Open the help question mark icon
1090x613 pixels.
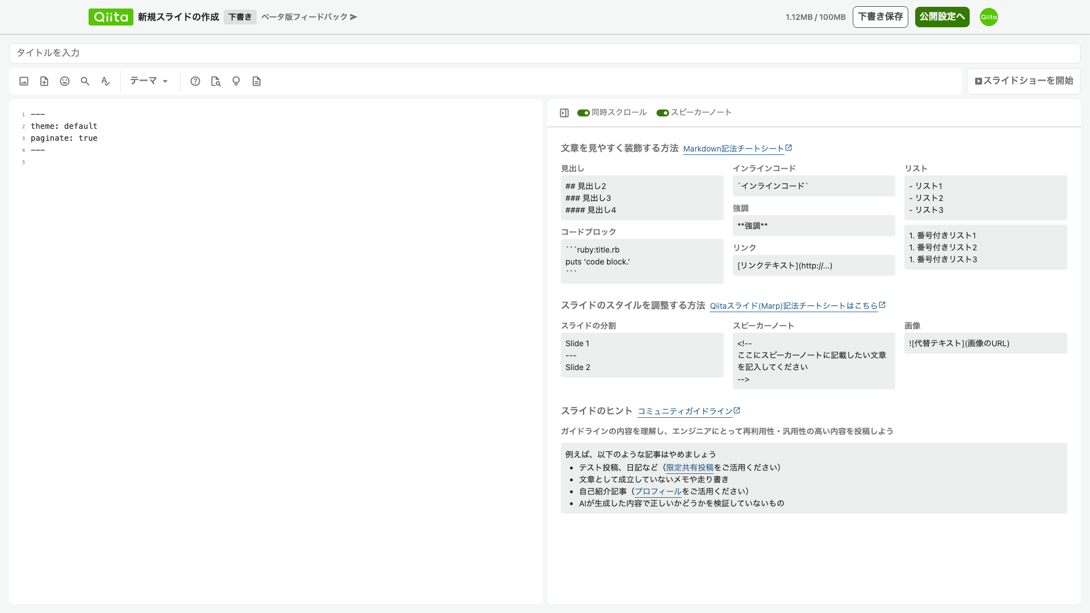[195, 81]
